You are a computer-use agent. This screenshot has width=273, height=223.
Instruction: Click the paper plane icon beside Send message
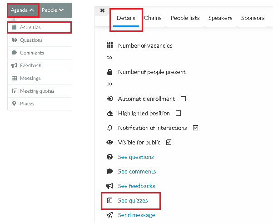click(x=109, y=215)
